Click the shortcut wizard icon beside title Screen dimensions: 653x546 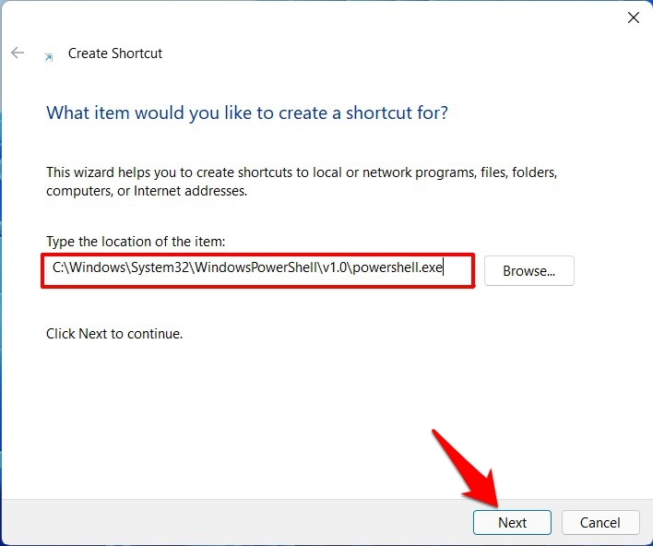[49, 57]
